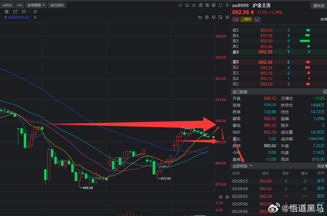
Task: Click the 买3 price 892.16
Action: click(266, 73)
